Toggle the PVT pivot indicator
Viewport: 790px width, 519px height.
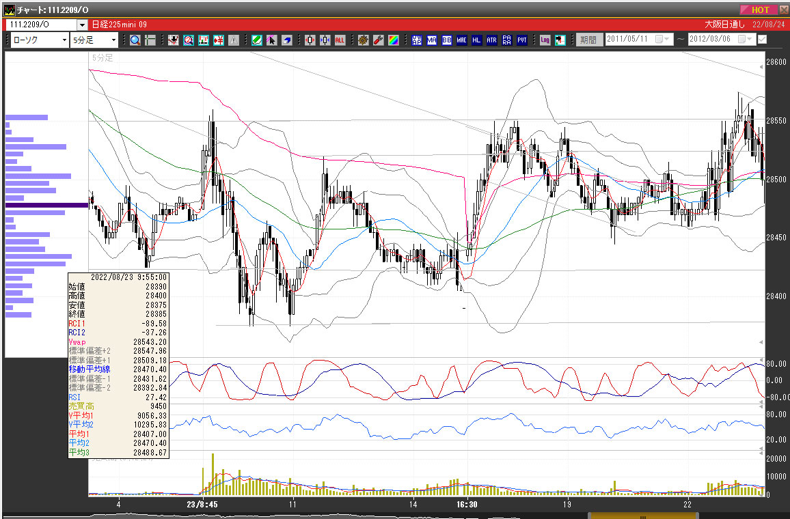click(522, 40)
